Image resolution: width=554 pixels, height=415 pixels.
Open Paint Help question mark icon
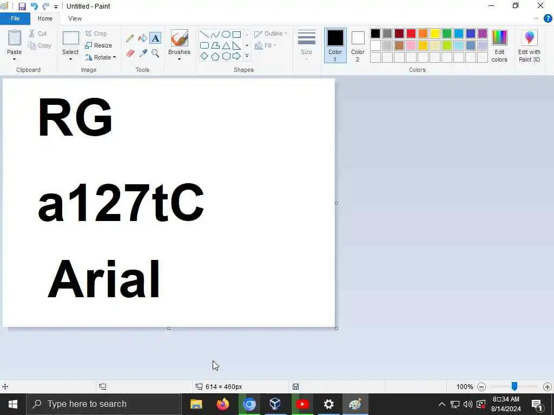548,19
